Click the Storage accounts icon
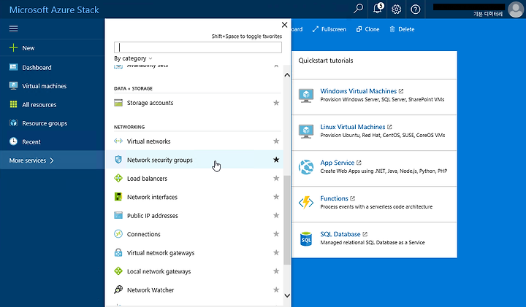Viewport: 526px width, 307px height. (118, 103)
